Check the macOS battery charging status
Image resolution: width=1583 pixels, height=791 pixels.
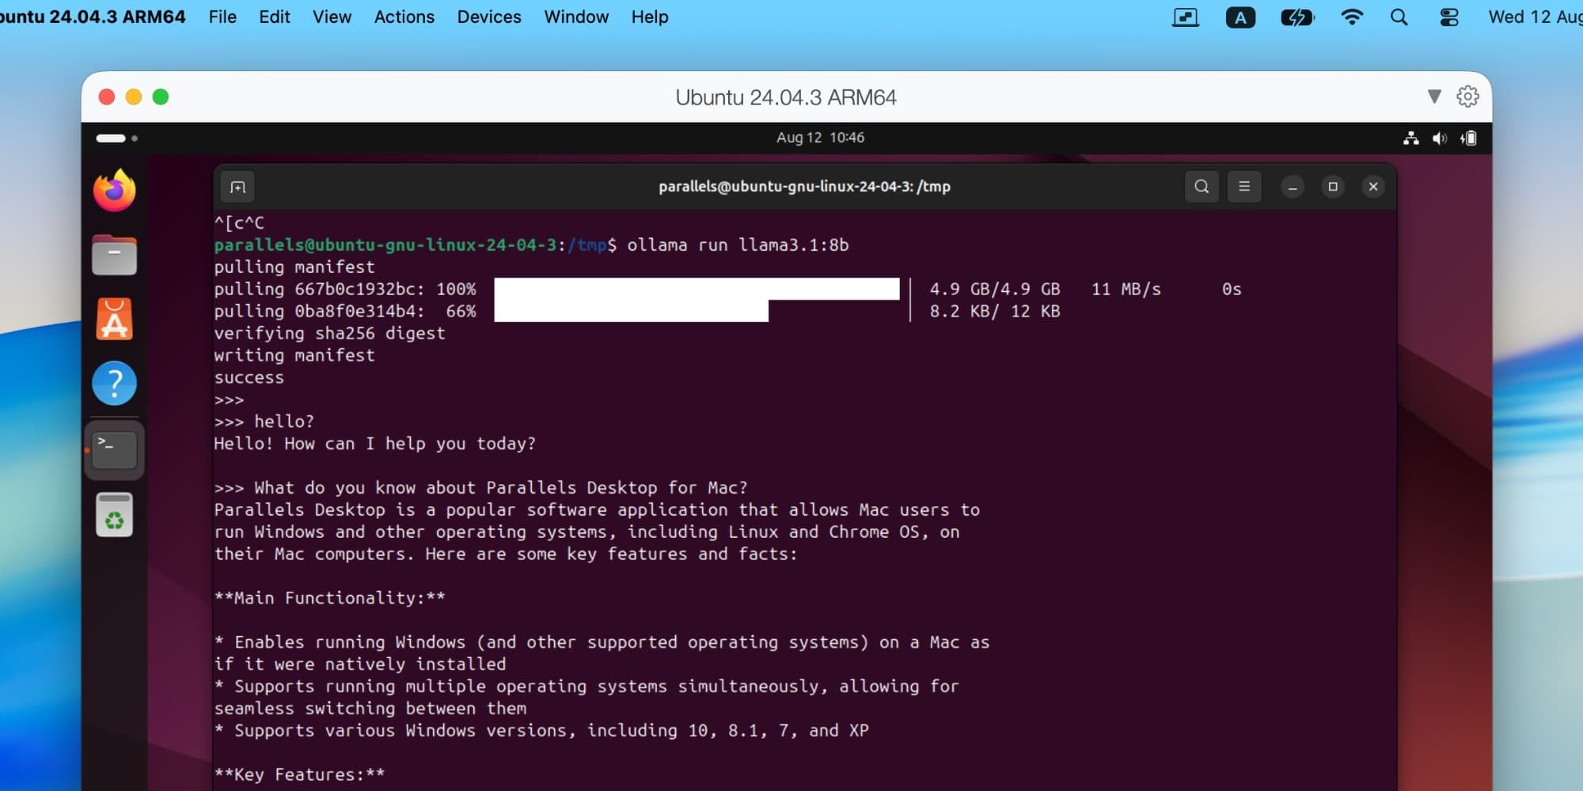pos(1296,17)
